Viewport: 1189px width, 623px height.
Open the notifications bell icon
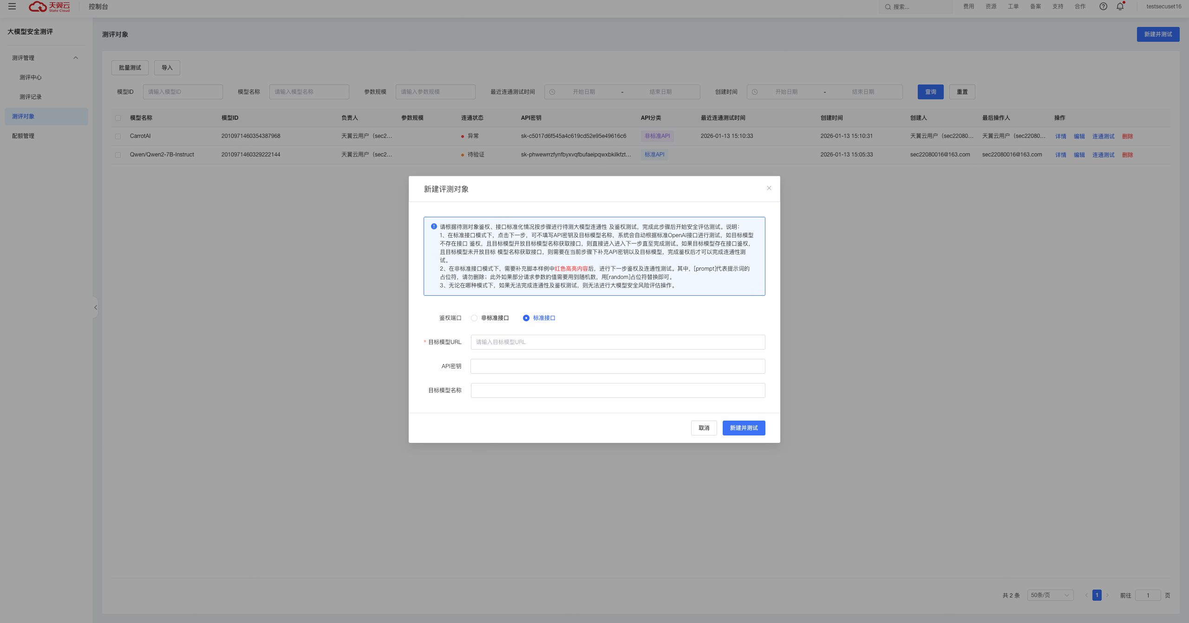coord(1120,6)
